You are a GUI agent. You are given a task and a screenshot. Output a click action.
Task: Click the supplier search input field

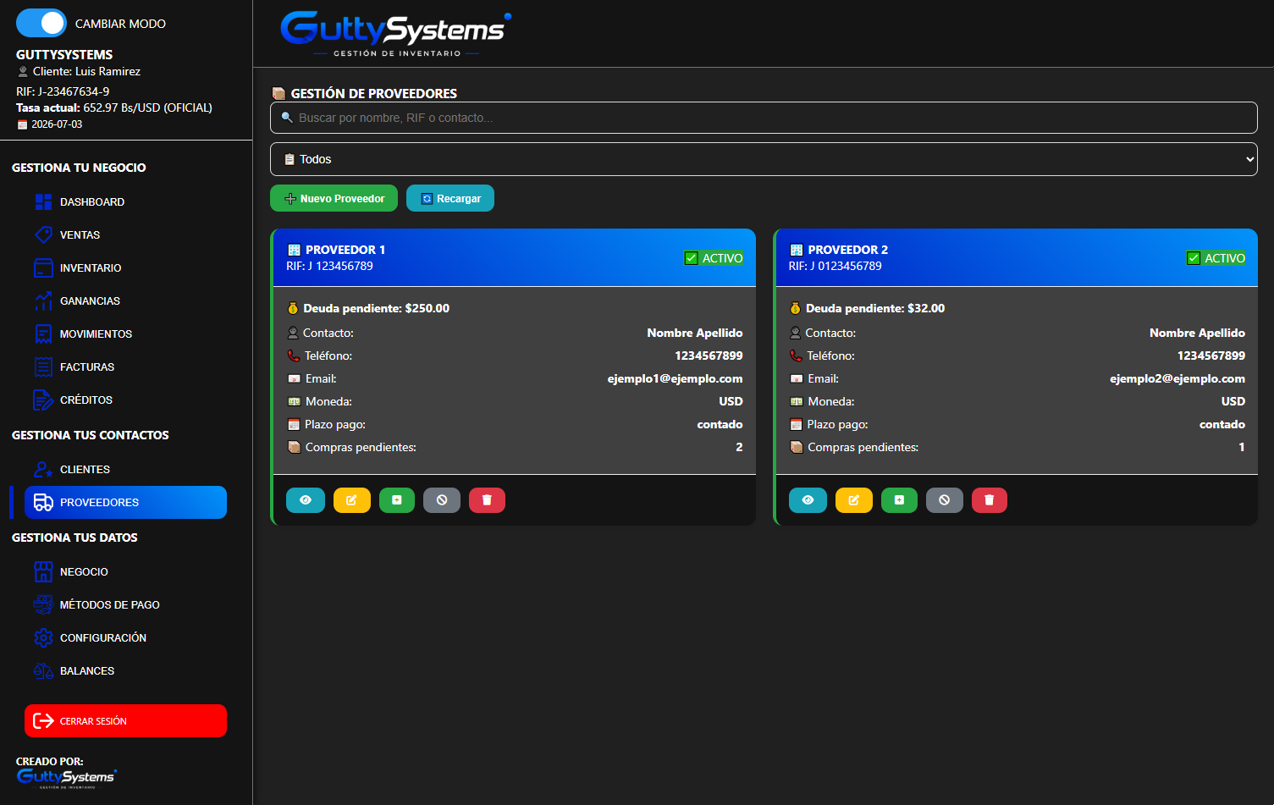pos(764,118)
